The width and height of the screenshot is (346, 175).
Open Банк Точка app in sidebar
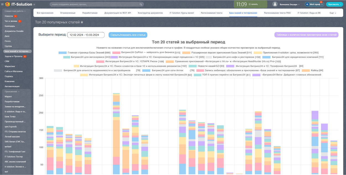(10, 116)
